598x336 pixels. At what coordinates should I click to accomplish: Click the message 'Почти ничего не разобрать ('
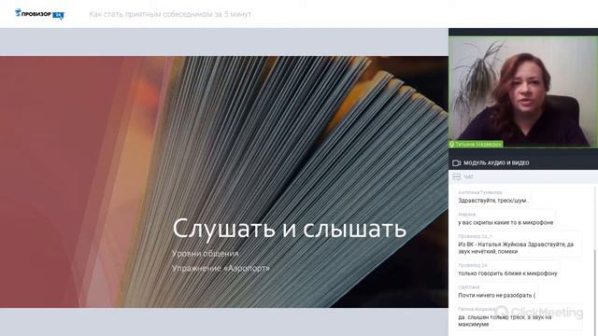(x=496, y=296)
